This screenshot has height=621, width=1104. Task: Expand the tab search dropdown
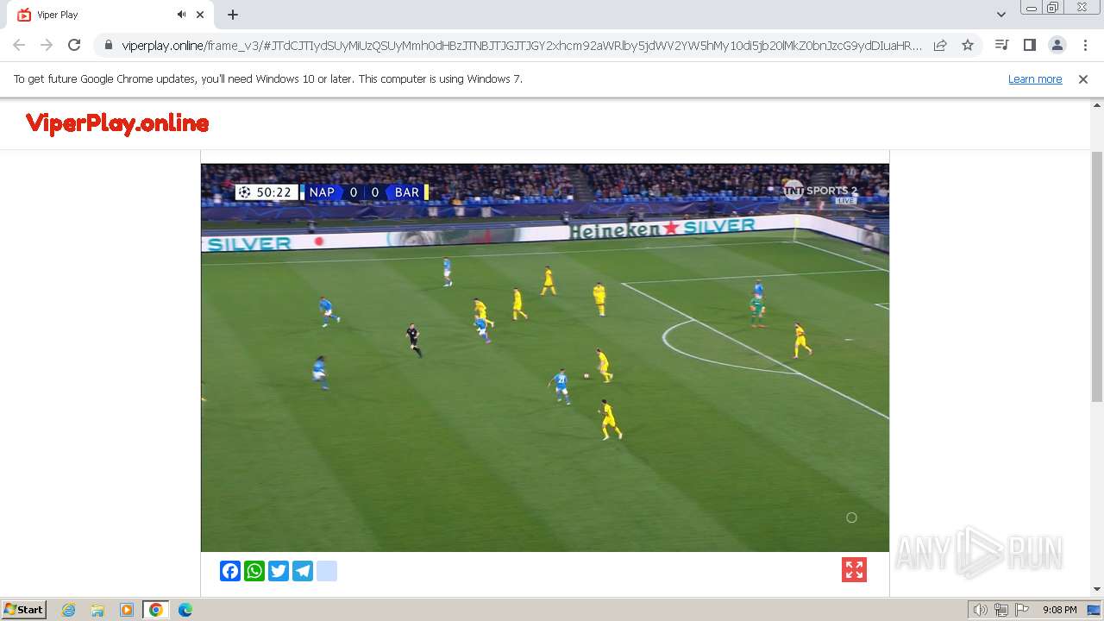[x=1000, y=15]
